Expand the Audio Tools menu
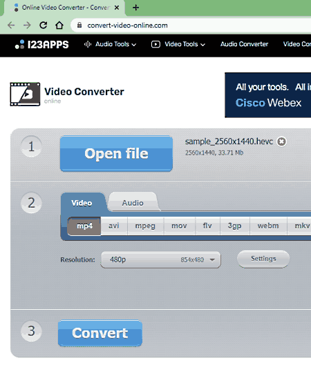Image resolution: width=311 pixels, height=365 pixels. (110, 44)
